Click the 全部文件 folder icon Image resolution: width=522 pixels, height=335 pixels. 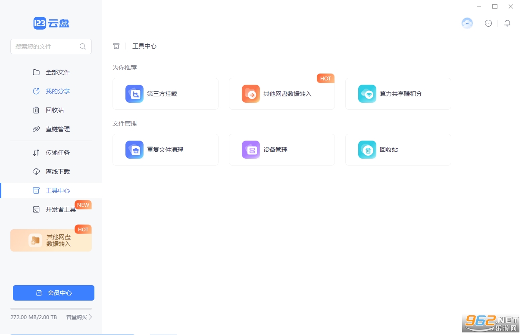coord(36,72)
